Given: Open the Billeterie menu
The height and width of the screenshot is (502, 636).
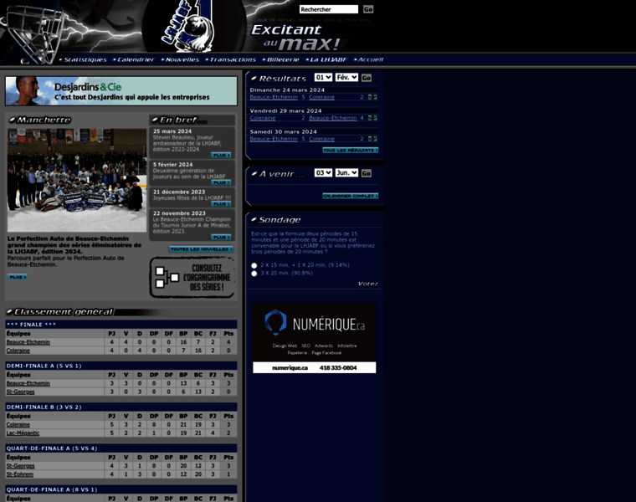Looking at the screenshot, I should coord(280,59).
